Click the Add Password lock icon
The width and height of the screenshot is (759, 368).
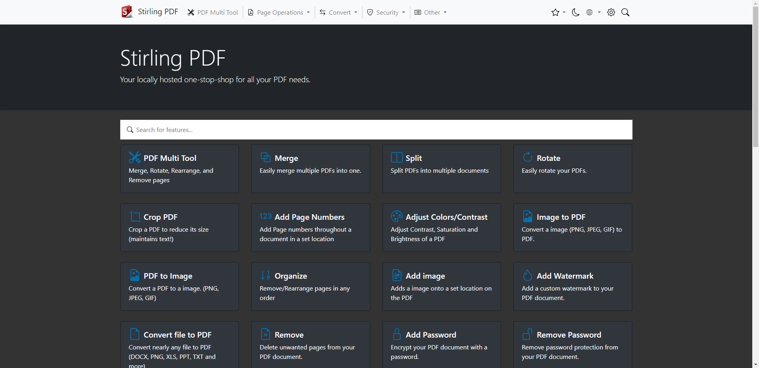[x=396, y=334]
